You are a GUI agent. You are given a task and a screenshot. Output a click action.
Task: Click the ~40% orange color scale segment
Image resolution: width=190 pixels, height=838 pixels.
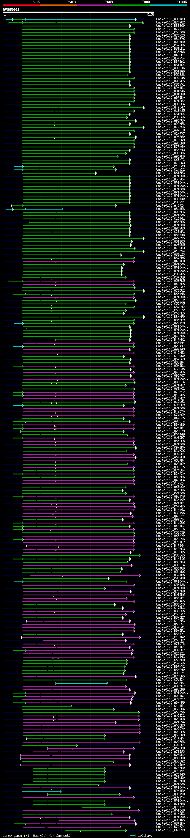(58, 6)
